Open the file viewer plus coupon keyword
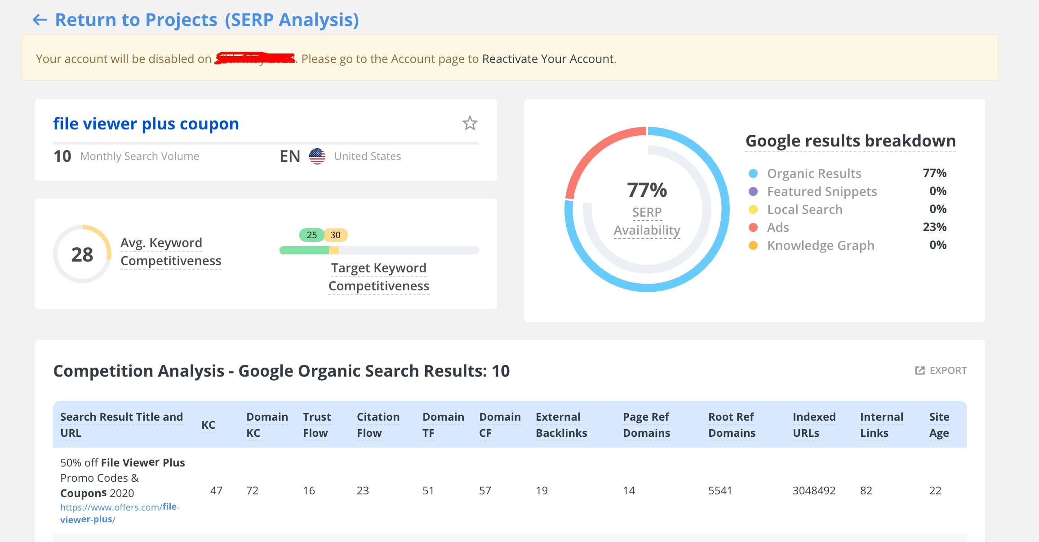Screen dimensions: 1039x542 [146, 124]
